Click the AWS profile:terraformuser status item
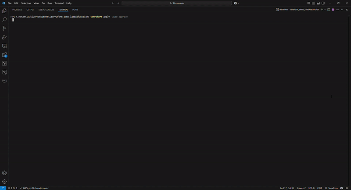The width and height of the screenshot is (351, 190). point(34,188)
